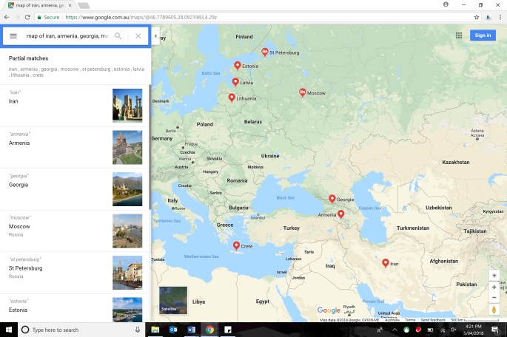The width and height of the screenshot is (507, 337).
Task: Click the Georgia map pin
Action: (332, 199)
